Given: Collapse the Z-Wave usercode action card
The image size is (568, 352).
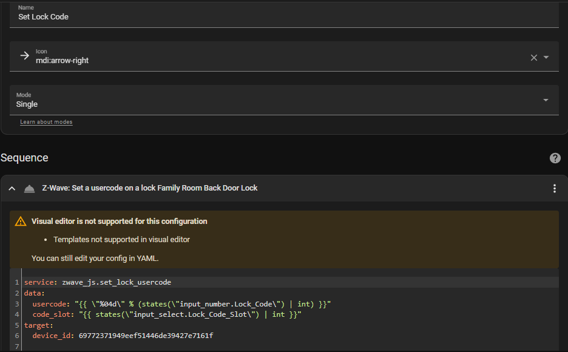Looking at the screenshot, I should pos(12,189).
